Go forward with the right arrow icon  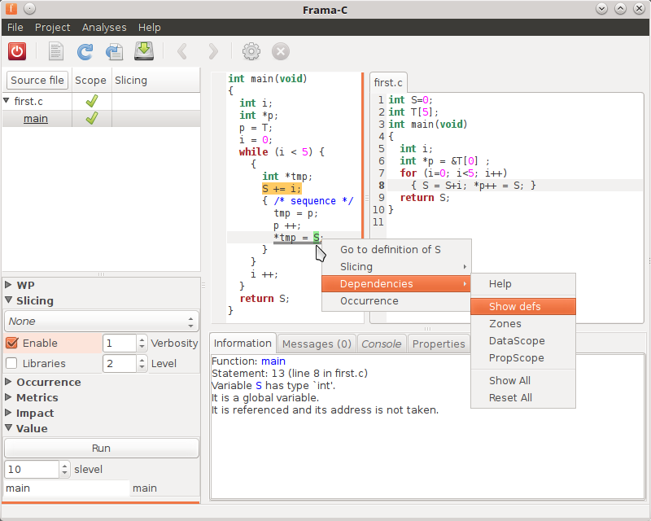point(213,51)
